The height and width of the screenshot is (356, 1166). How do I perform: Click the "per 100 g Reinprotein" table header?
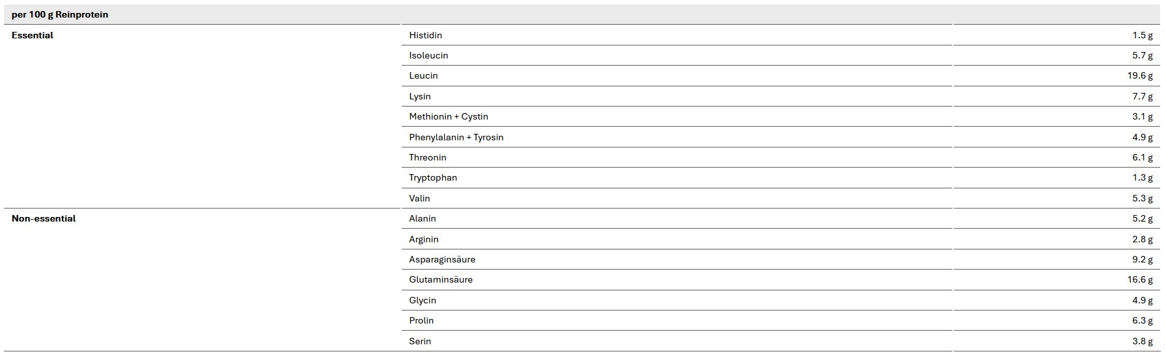click(x=60, y=14)
